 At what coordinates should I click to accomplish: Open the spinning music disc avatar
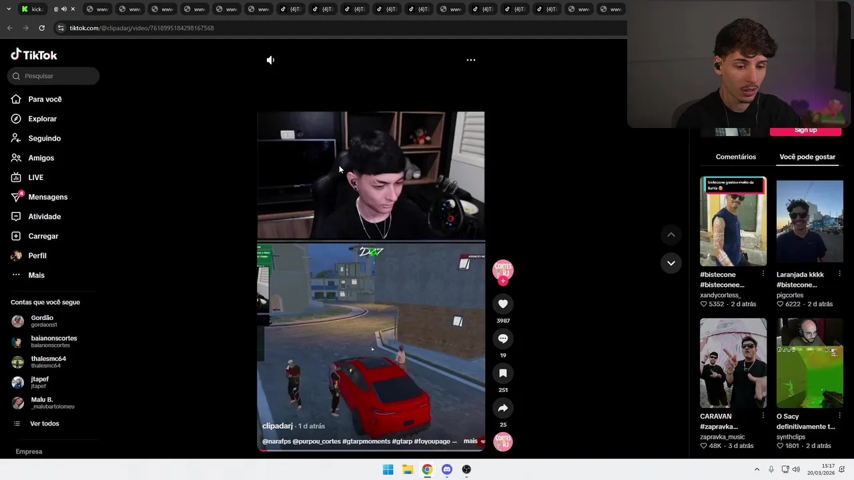503,441
